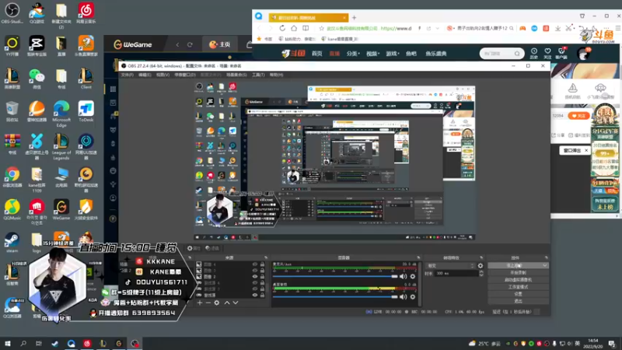Open Douyu 关注 heart icon in header
Image resolution: width=622 pixels, height=350 pixels.
(x=547, y=53)
